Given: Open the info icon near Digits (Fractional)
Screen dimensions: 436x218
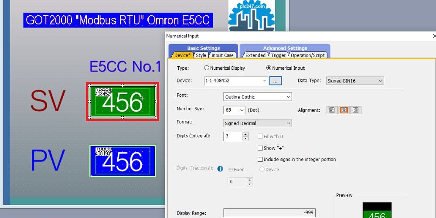Looking at the screenshot, I should (x=220, y=169).
